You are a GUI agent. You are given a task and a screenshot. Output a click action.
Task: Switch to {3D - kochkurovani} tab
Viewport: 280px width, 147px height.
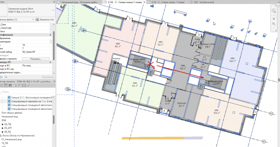tap(204, 2)
